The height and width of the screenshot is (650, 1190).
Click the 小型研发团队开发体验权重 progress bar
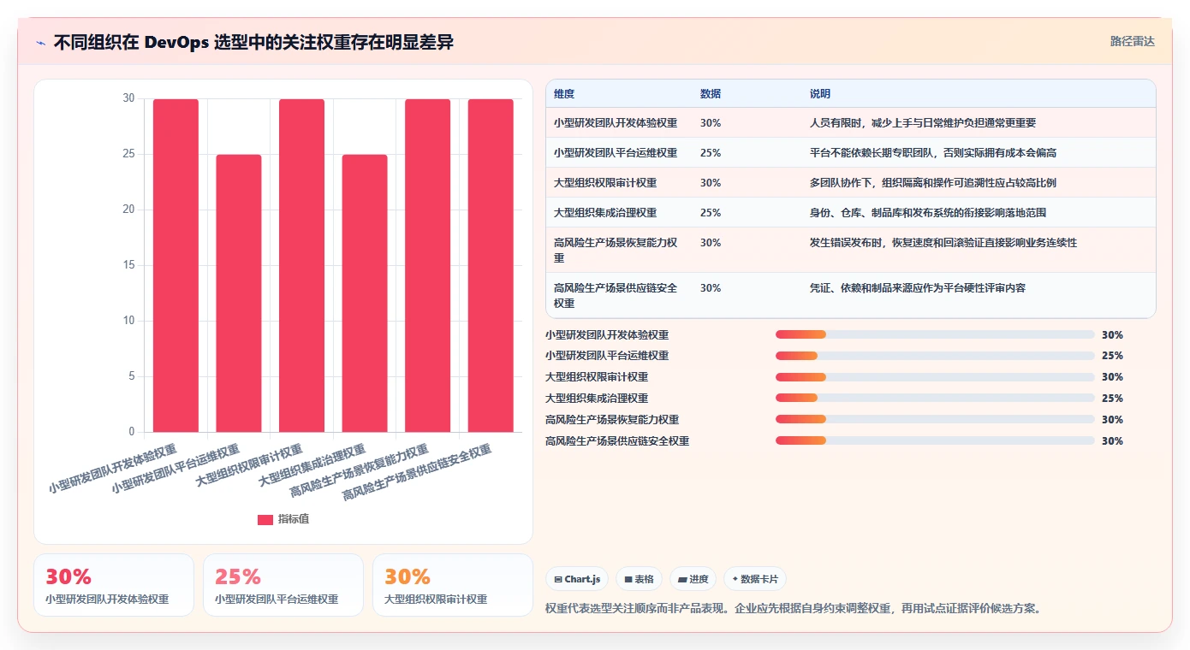point(935,334)
